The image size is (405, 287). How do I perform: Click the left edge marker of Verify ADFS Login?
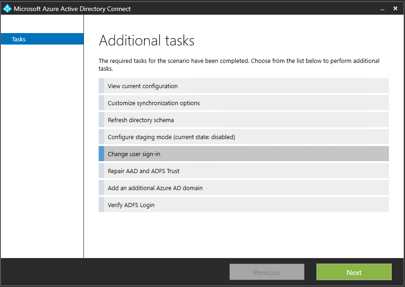tap(101, 205)
